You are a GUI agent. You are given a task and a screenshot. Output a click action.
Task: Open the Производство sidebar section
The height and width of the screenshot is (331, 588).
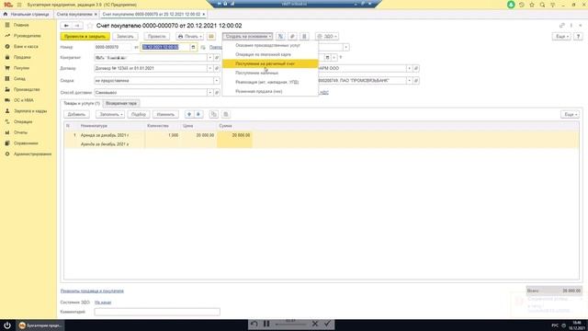point(27,89)
